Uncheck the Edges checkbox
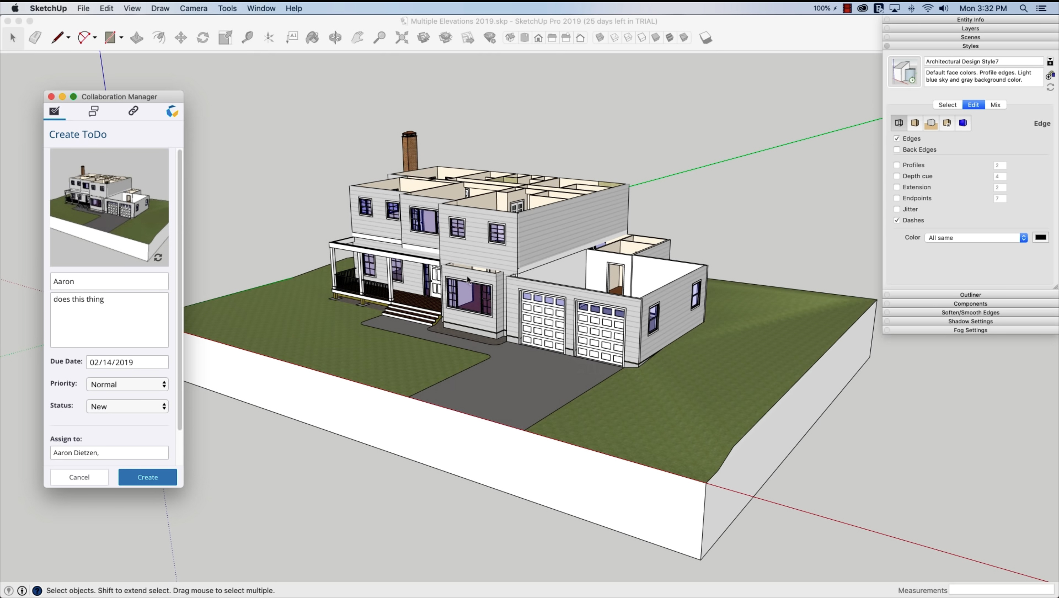 pyautogui.click(x=897, y=139)
